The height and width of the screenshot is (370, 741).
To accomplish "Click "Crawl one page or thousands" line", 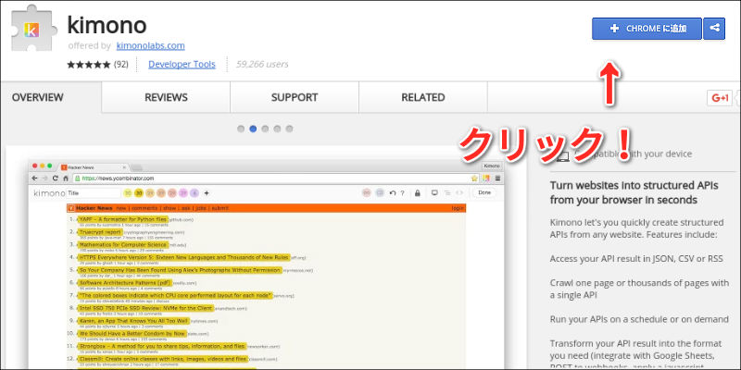I will click(x=639, y=289).
